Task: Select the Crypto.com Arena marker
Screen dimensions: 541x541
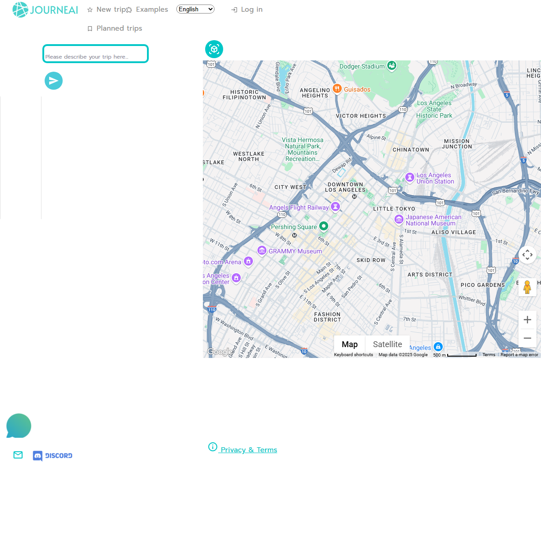Action: pos(248,261)
